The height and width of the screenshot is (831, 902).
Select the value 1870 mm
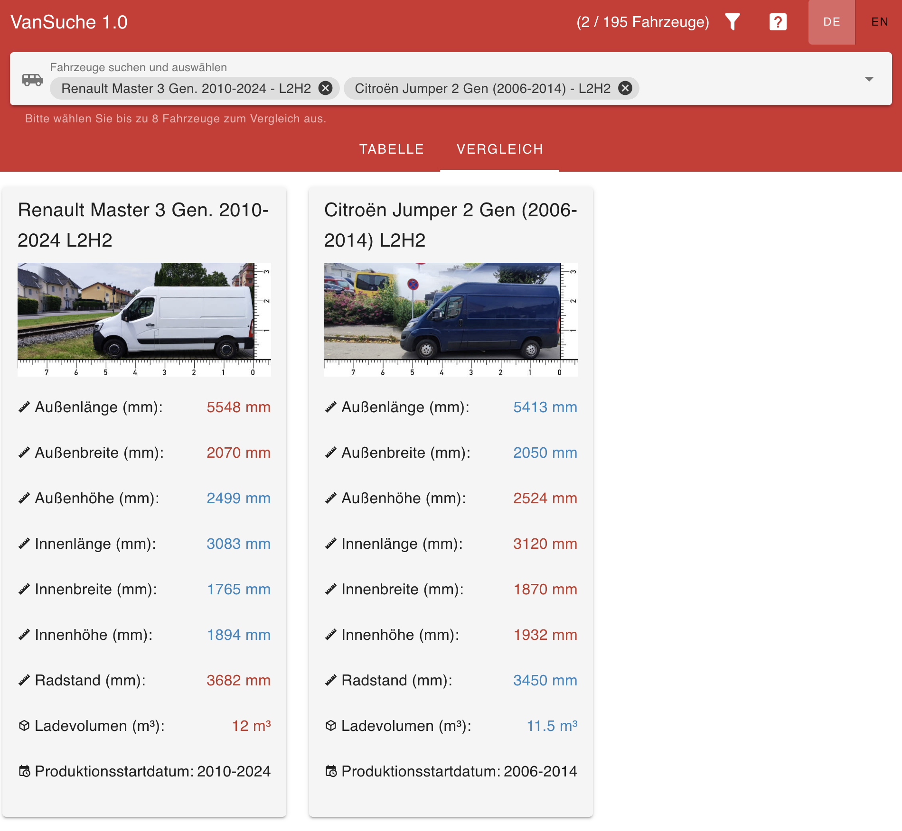tap(545, 590)
